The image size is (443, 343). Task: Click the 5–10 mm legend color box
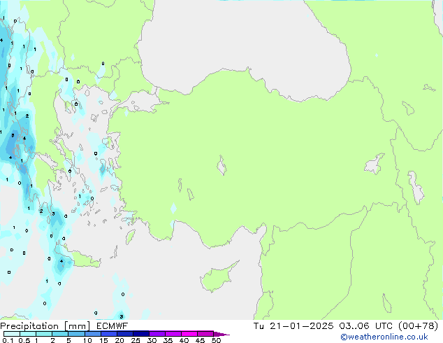click(76, 334)
